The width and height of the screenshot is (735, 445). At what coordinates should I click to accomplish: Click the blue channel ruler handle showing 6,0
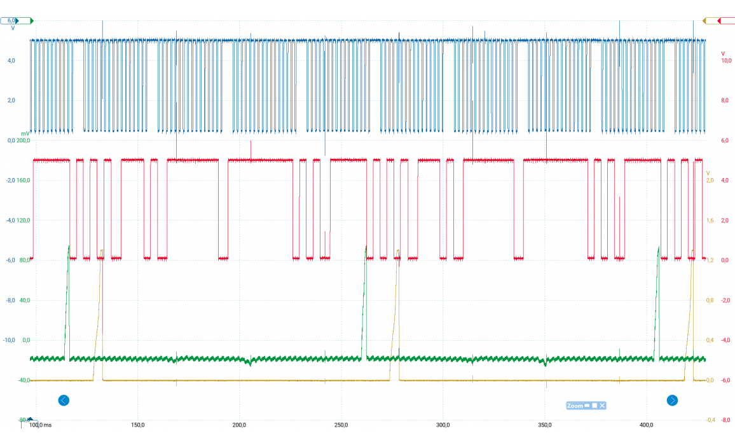[x=9, y=21]
